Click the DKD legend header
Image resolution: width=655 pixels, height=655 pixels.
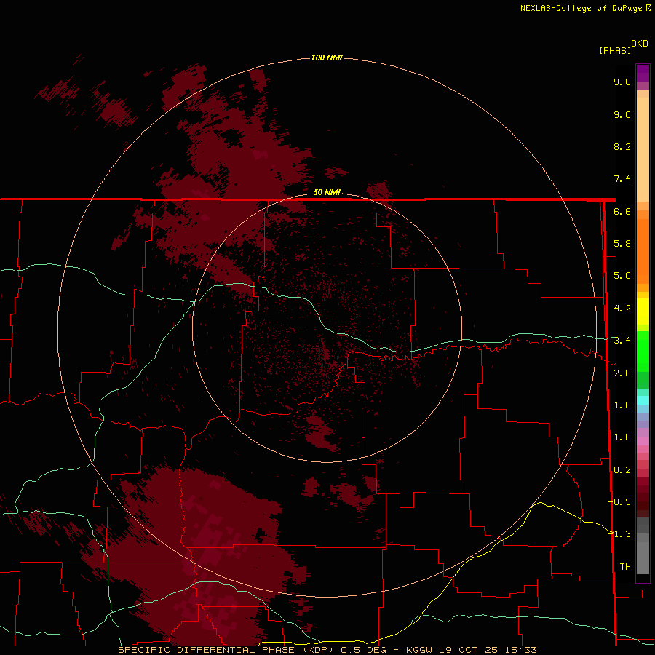[x=640, y=44]
